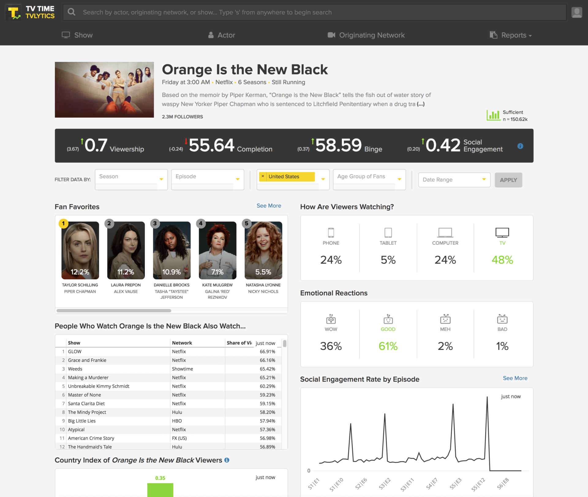Image resolution: width=588 pixels, height=497 pixels.
Task: Select Danielle Brooks' photo card
Action: pyautogui.click(x=172, y=250)
